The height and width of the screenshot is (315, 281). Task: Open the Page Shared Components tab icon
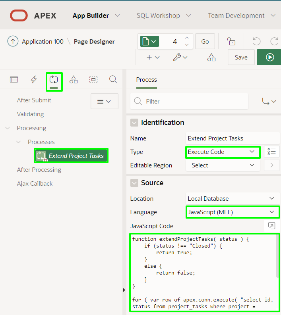click(x=74, y=80)
